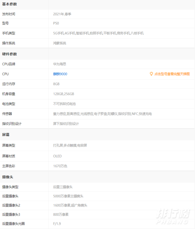195x229 pixels.
Task: Select the aperture value F/1.9
Action: (x=57, y=223)
